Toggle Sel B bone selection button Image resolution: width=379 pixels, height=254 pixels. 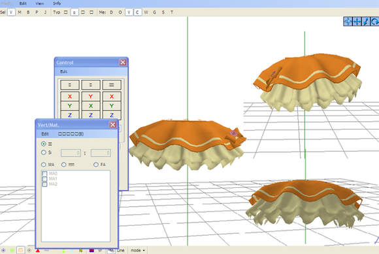click(x=28, y=12)
